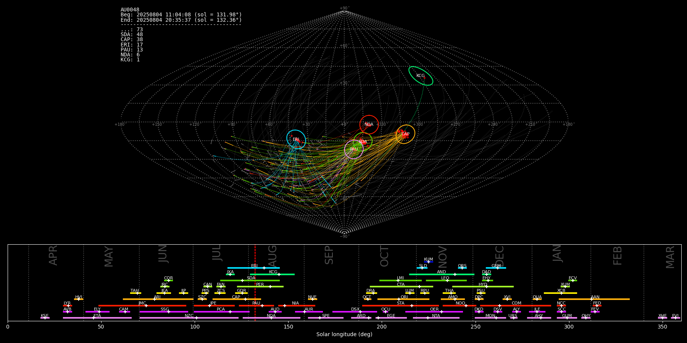Select the PAU red bar in timeline
The image size is (687, 343).
[x=256, y=305]
